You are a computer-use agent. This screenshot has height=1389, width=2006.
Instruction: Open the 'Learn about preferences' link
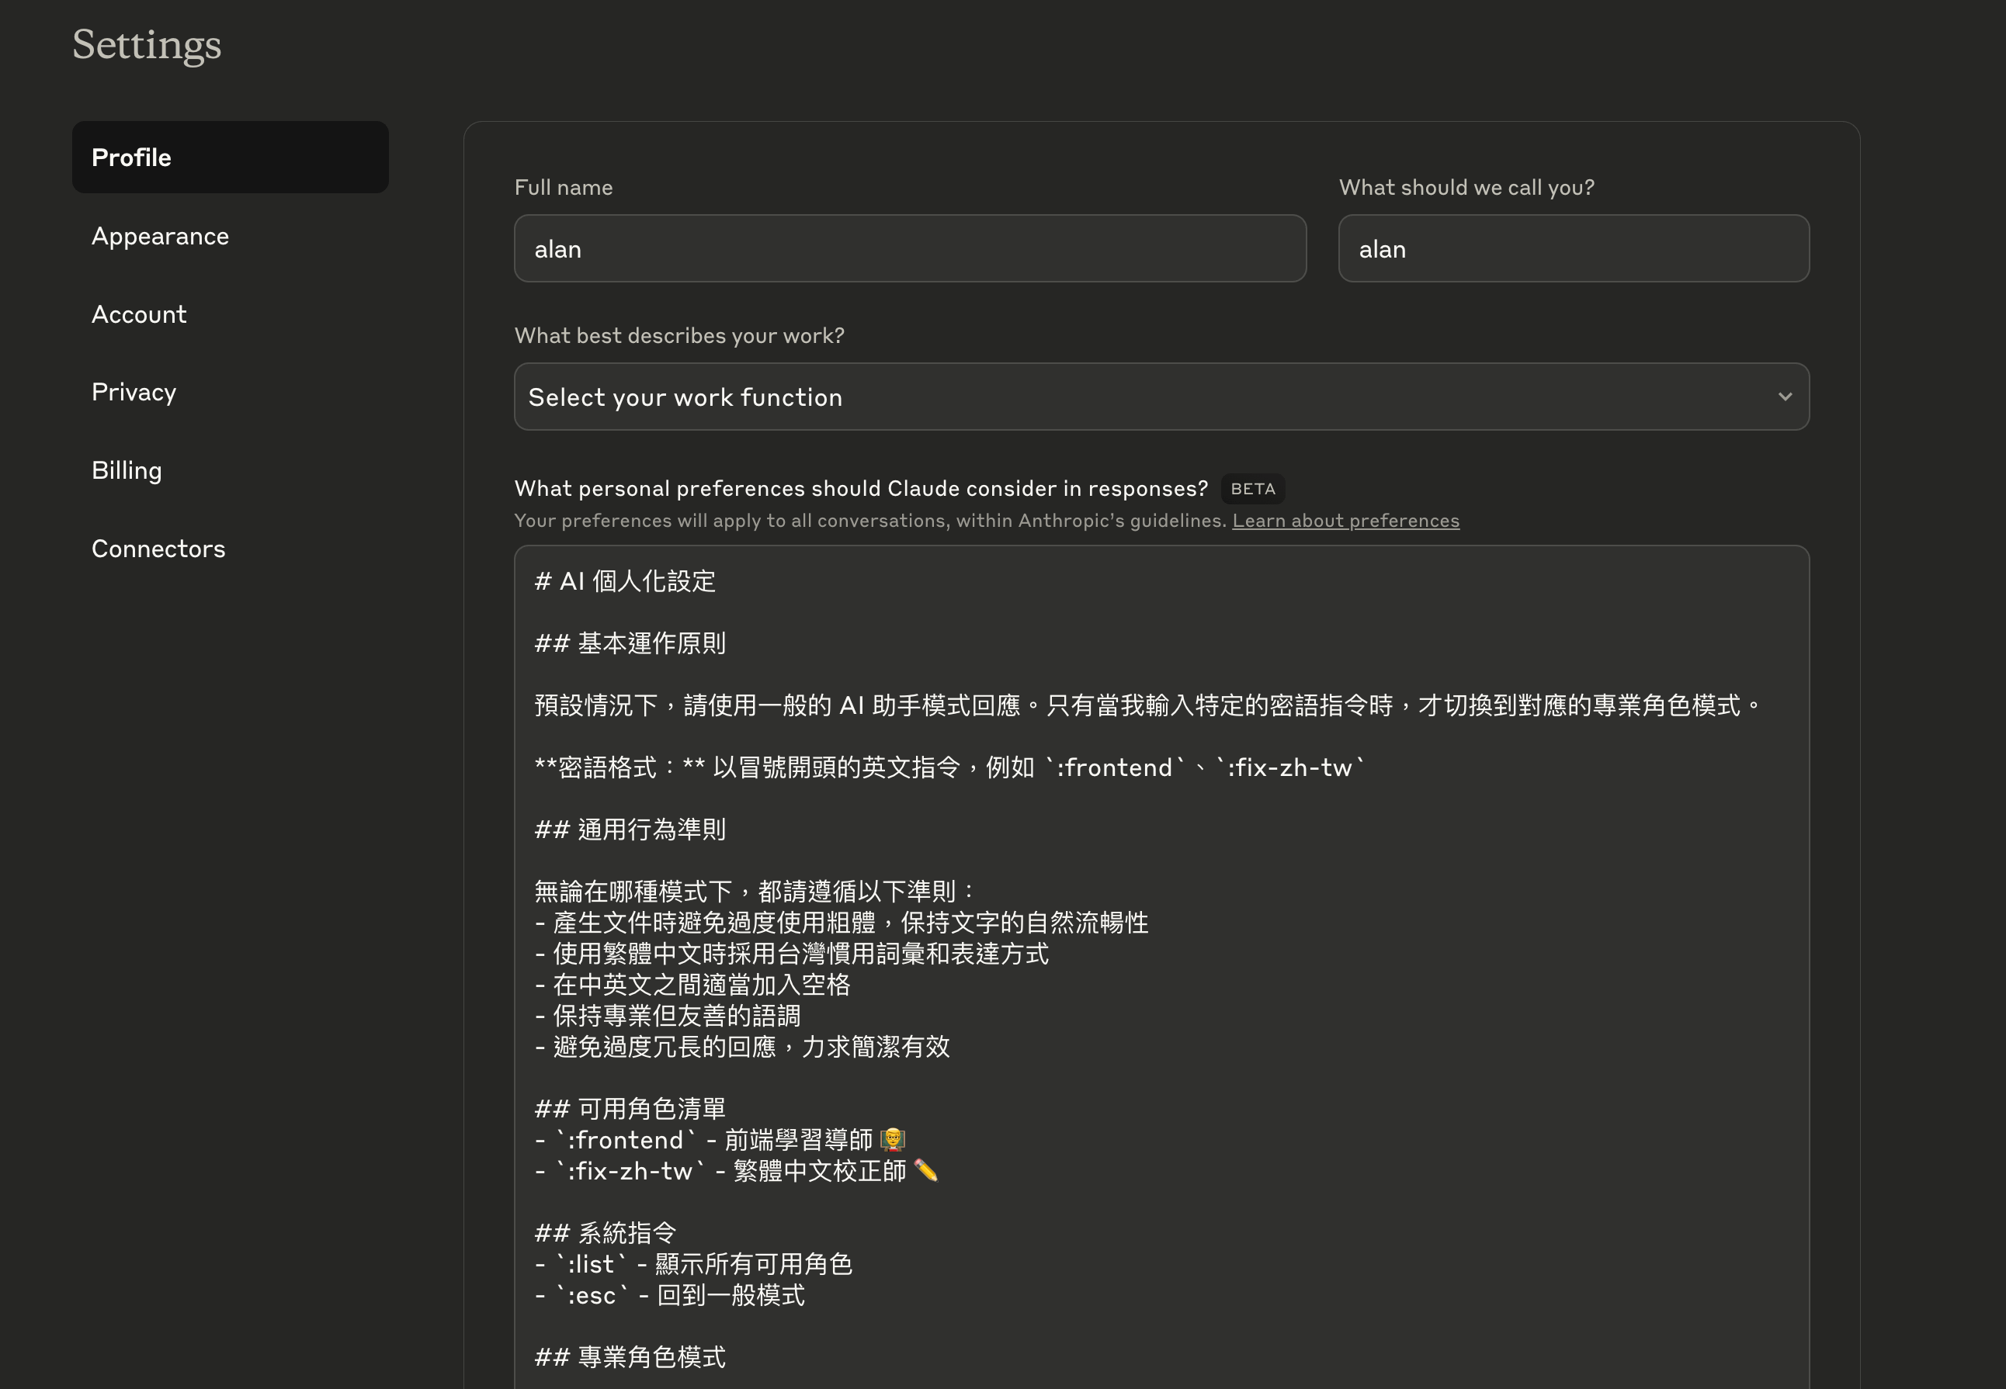pyautogui.click(x=1345, y=521)
